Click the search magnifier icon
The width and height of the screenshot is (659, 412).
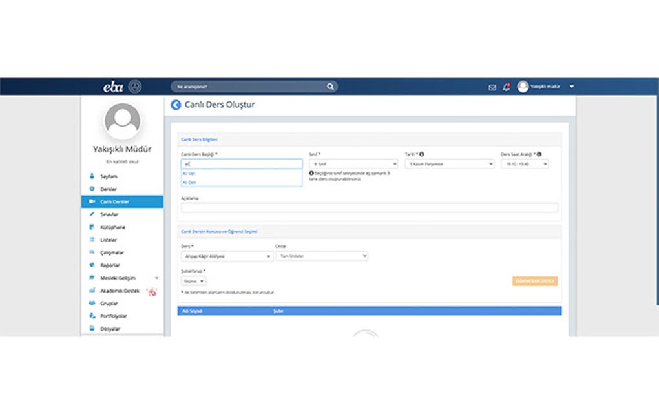pyautogui.click(x=329, y=87)
